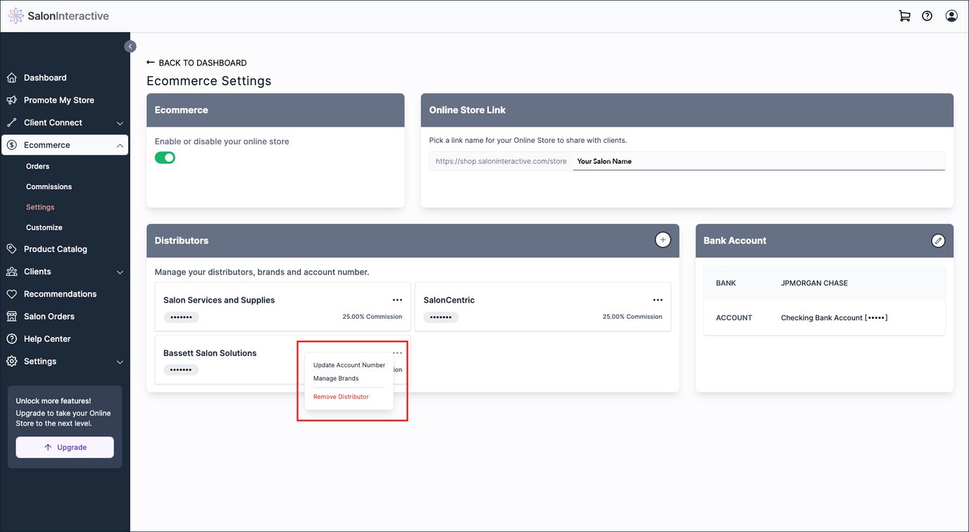
Task: Expand the Settings sidebar section
Action: [x=120, y=362]
